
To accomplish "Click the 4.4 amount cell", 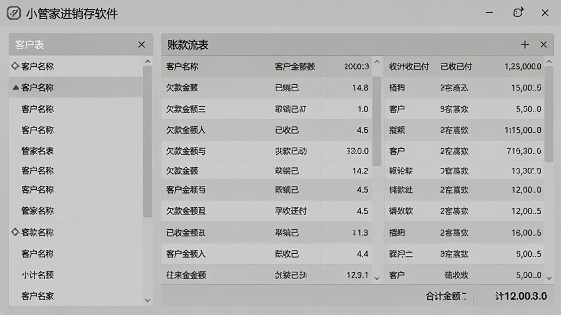I will click(363, 254).
